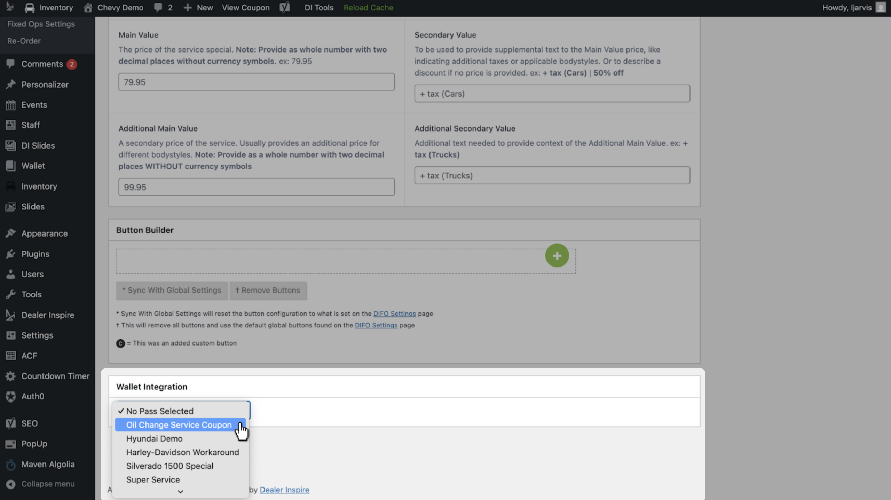
Task: Click Sync With Global Settings button
Action: coord(172,290)
